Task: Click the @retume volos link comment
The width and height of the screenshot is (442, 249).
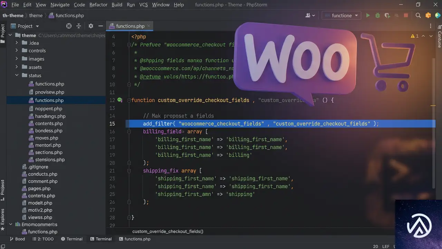Action: point(187,76)
